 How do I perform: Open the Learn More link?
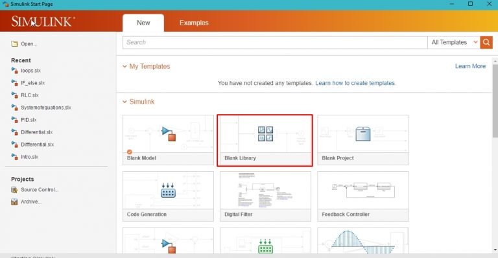(470, 66)
